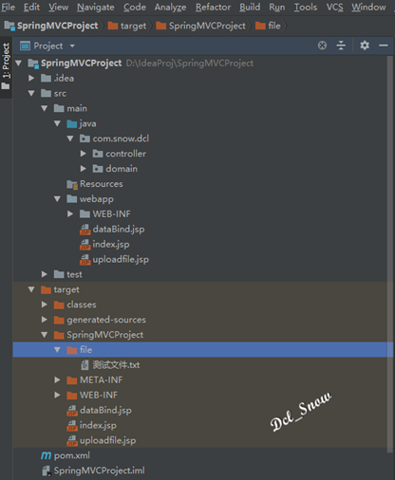Collapse the main folder arrow
Screen dimensions: 395x480
point(45,108)
